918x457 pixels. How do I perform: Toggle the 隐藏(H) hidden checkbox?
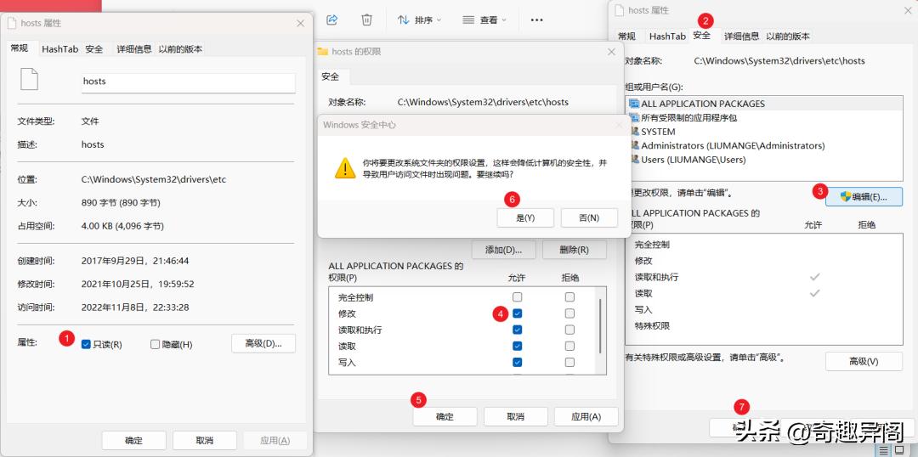click(x=155, y=345)
